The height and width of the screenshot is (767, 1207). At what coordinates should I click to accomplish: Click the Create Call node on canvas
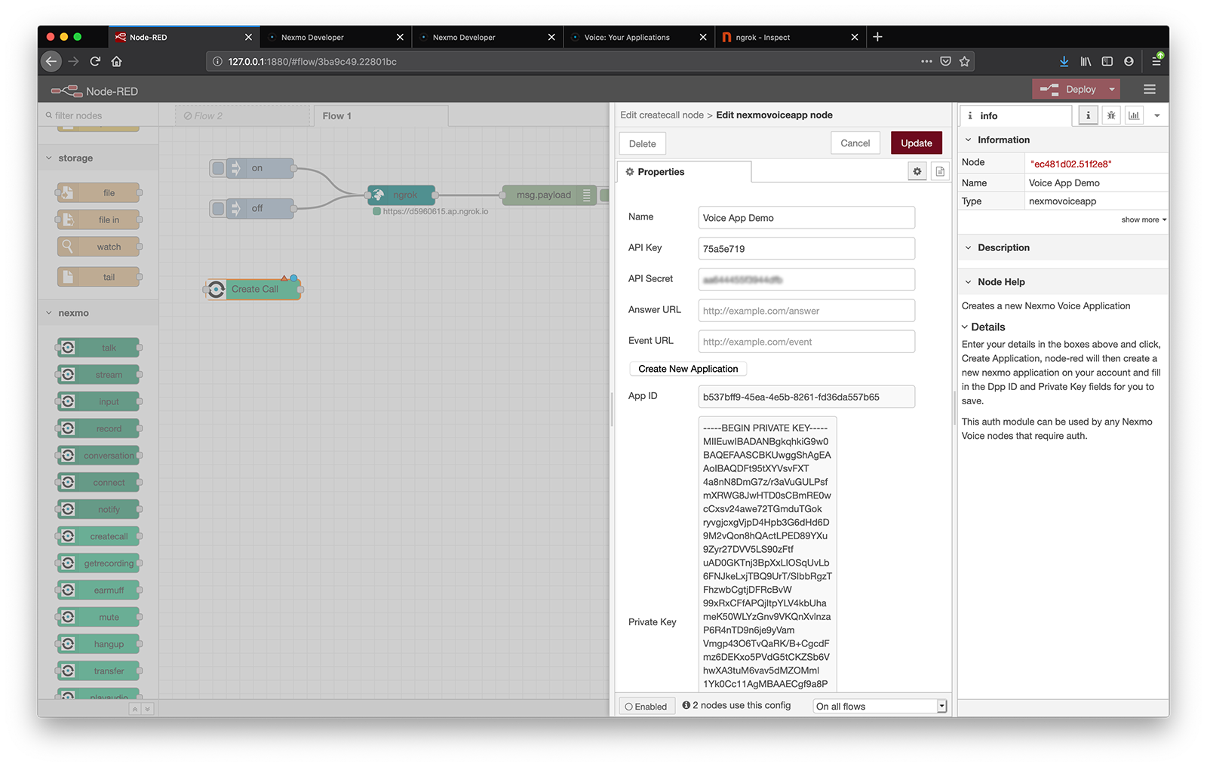(x=253, y=289)
